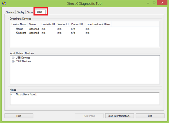Click the Exit button
169x123 pixels.
[x=150, y=116]
